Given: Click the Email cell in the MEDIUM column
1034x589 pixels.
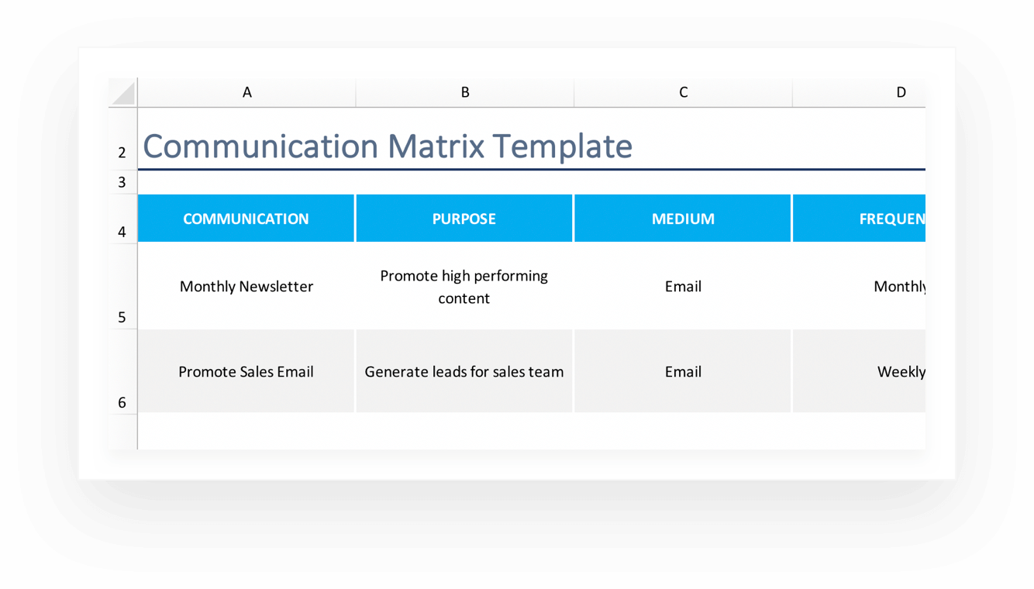Looking at the screenshot, I should point(683,286).
